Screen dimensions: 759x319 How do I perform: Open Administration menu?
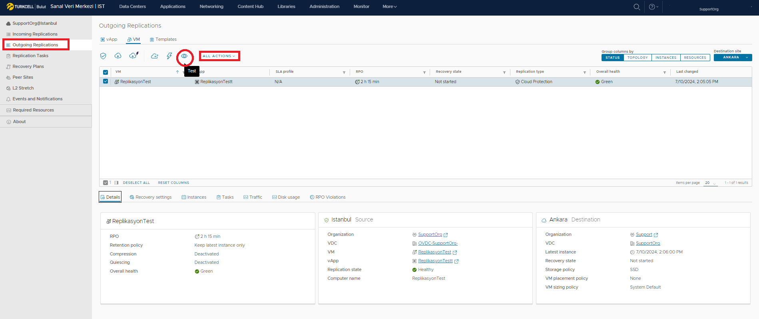324,6
